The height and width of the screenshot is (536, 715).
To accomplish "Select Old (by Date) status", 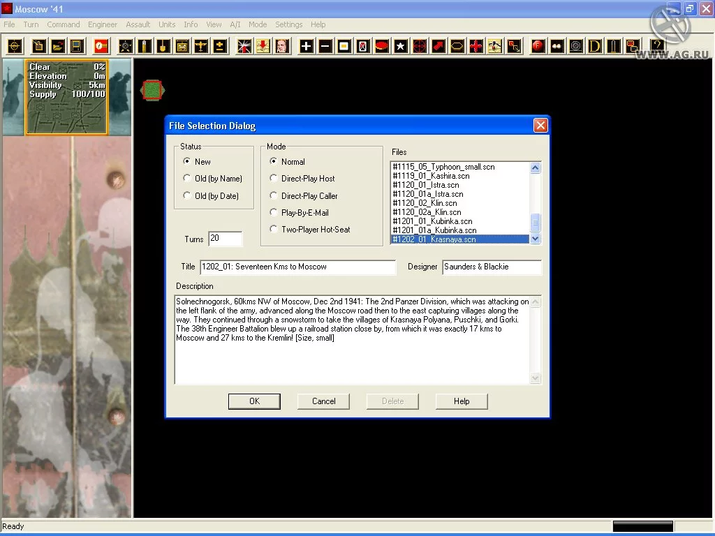I will (x=211, y=196).
